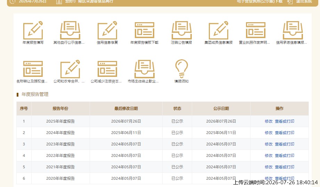Click 修改 for 2021年年度报告

click(269, 167)
